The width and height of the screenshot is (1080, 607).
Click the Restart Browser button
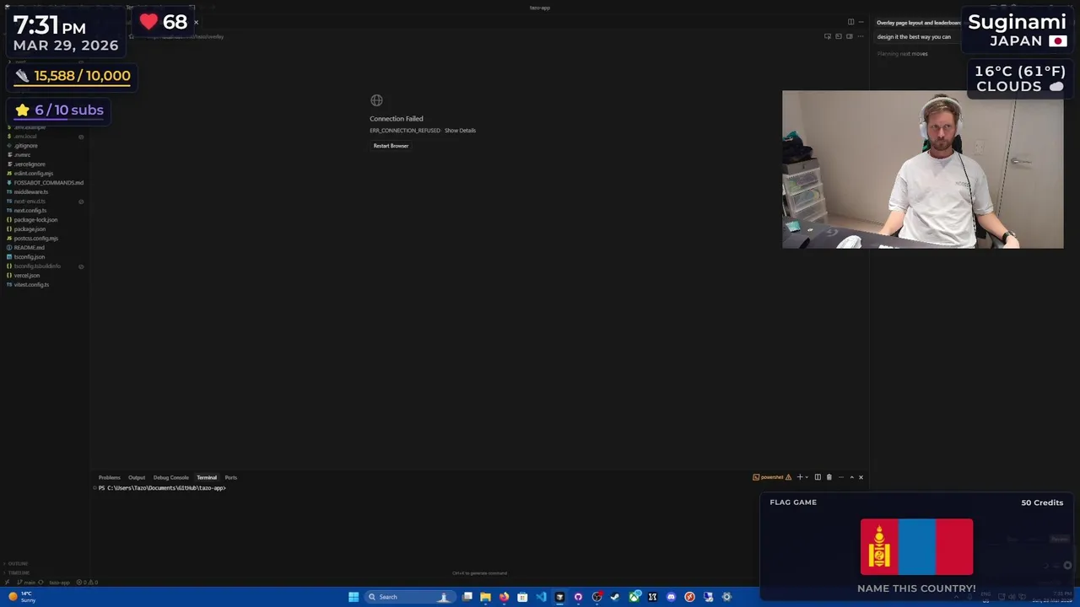tap(391, 146)
